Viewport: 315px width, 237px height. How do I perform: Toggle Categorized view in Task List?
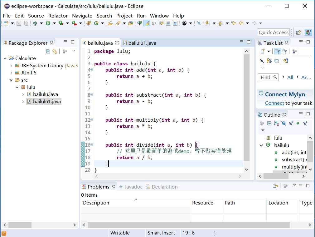point(278,51)
